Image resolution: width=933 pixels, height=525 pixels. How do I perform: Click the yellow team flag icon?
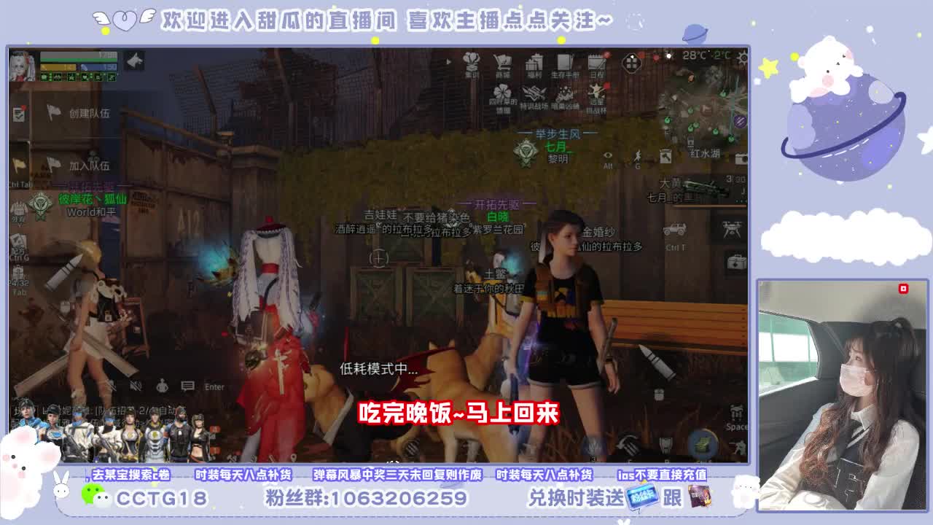click(x=20, y=166)
